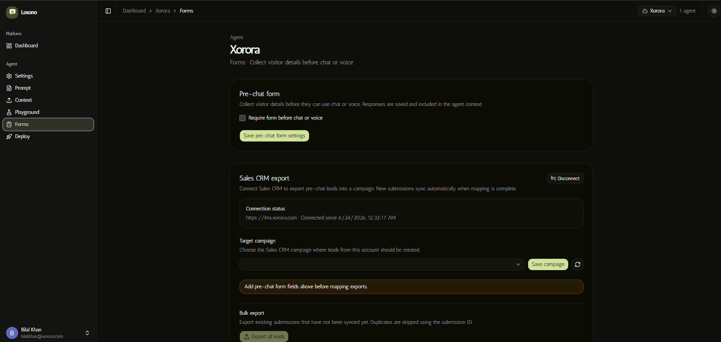
Task: Click the Xorora page title
Action: (x=245, y=50)
